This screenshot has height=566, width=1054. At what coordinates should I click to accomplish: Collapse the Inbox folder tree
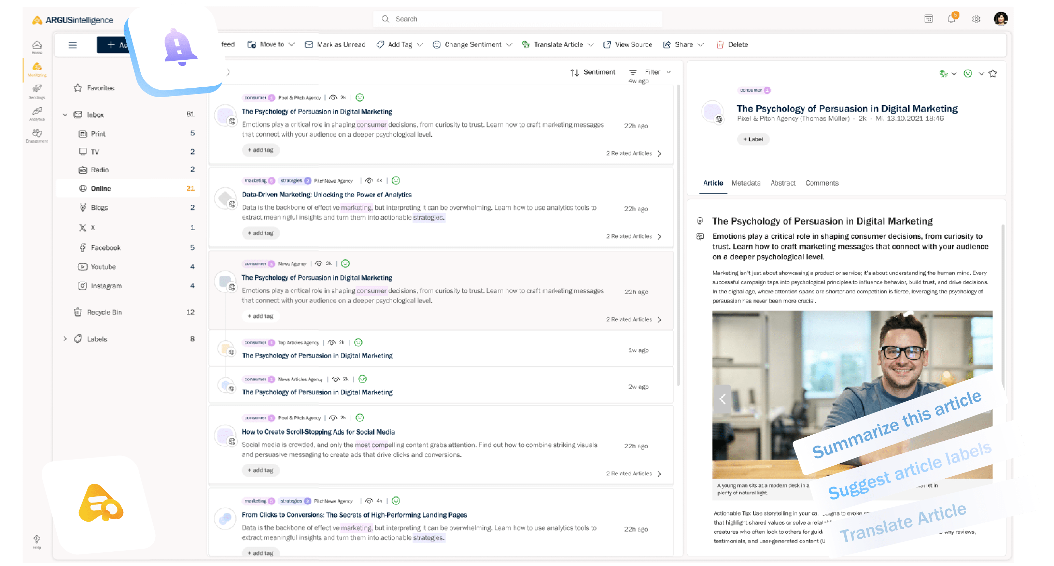(x=65, y=115)
